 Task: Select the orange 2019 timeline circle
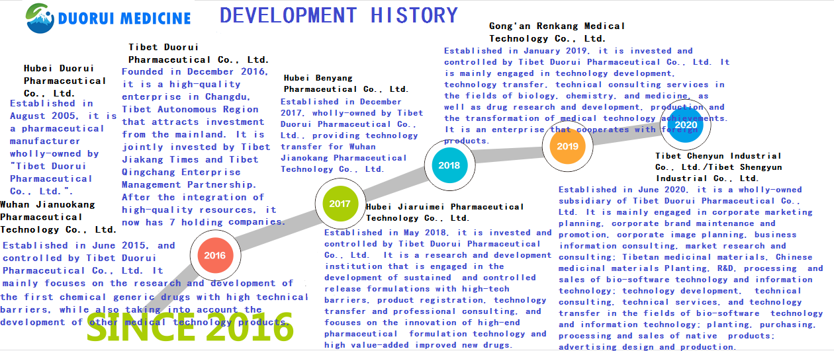567,146
